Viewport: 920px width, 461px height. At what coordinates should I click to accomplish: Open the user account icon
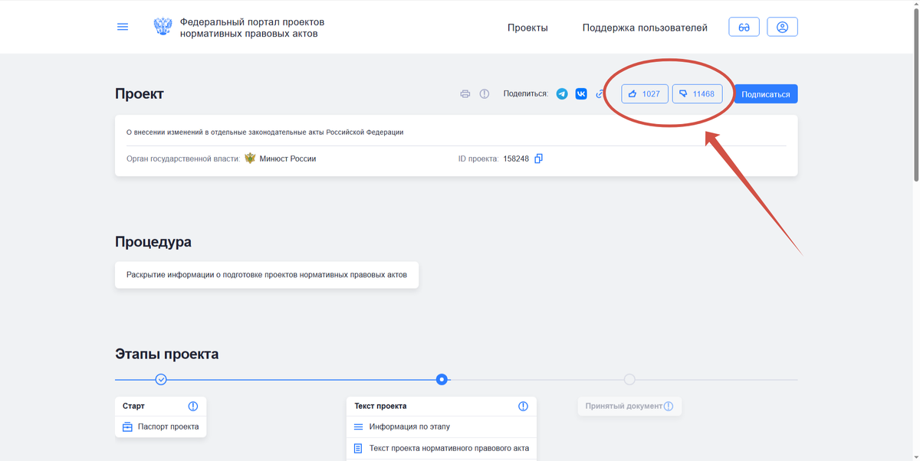(x=782, y=26)
